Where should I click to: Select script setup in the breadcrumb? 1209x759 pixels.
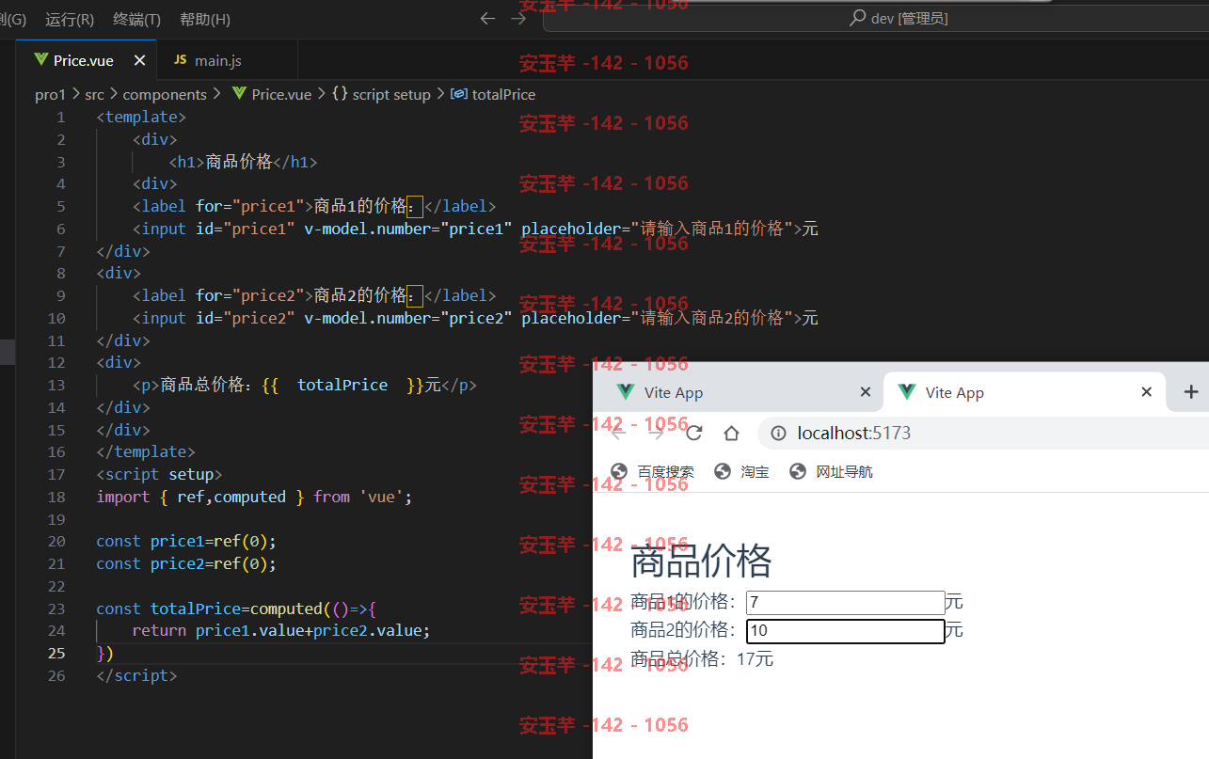pos(391,94)
